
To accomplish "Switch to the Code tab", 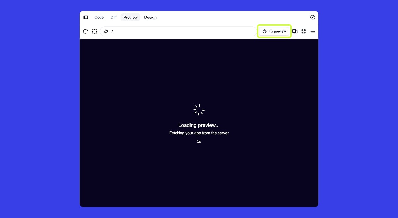I will tap(99, 17).
